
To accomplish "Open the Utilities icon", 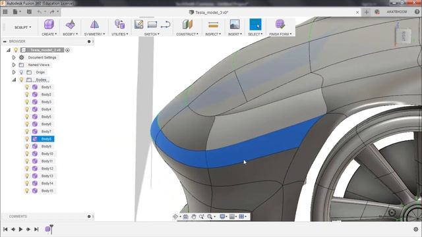I will pyautogui.click(x=119, y=24).
